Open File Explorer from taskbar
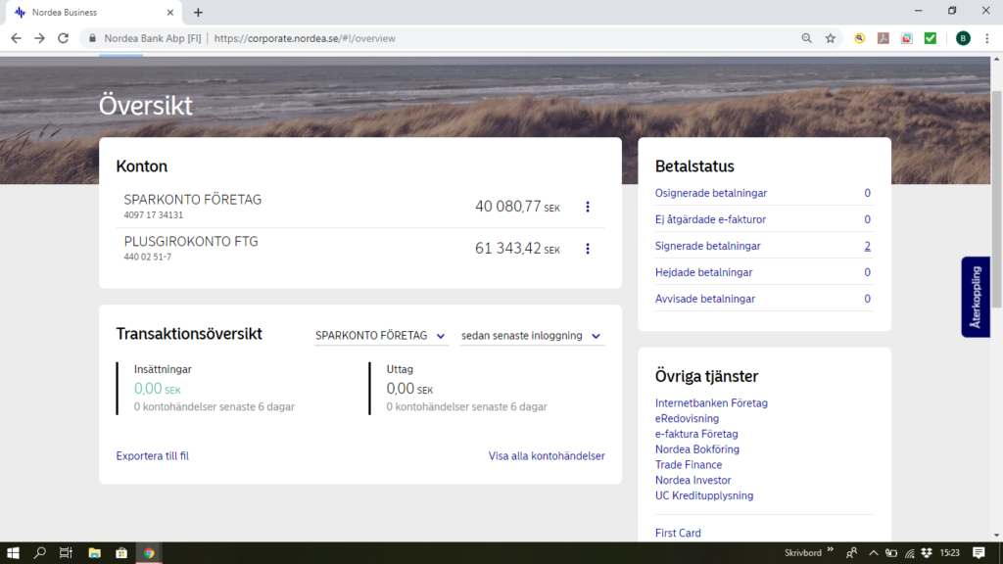Screen dimensions: 1003x564 (95, 553)
